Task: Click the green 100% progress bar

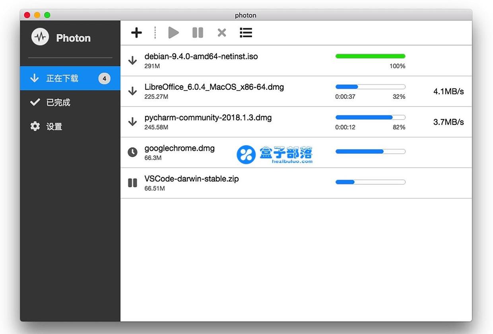Action: [370, 56]
